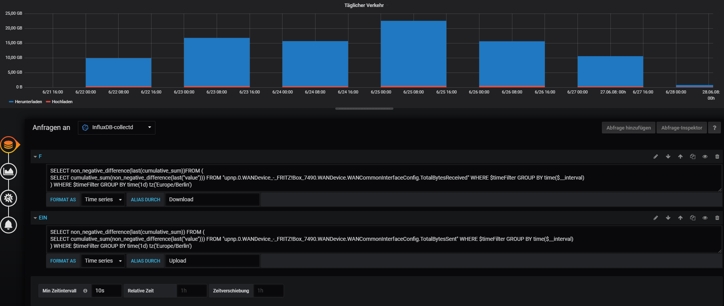Move query F down

(x=668, y=157)
